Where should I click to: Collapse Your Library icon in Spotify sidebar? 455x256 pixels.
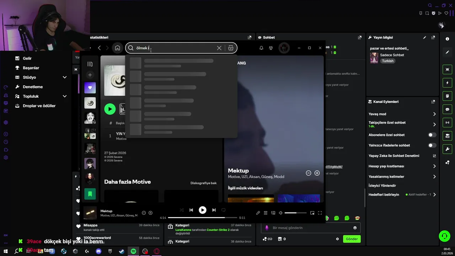pos(90,64)
